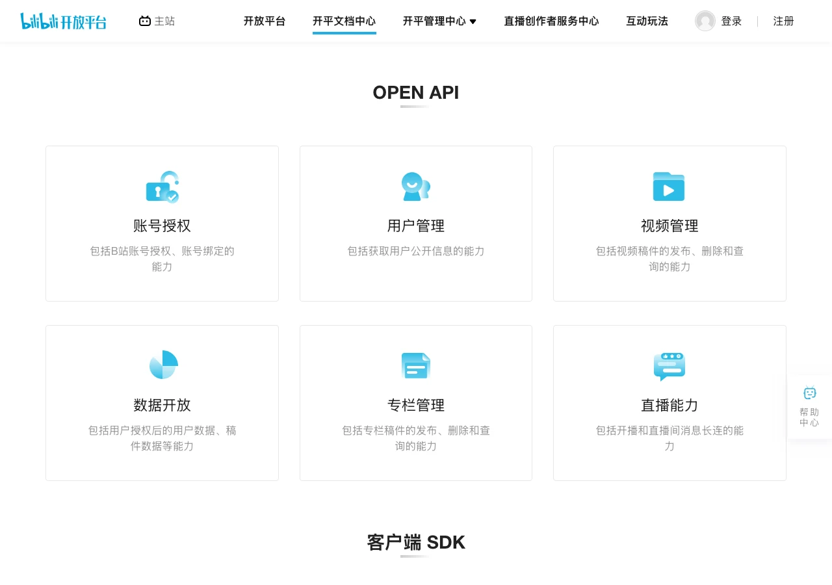Click 包括开播和直播间消息长连的能力 text

click(669, 438)
